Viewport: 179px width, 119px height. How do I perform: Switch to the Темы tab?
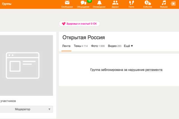coord(81,46)
